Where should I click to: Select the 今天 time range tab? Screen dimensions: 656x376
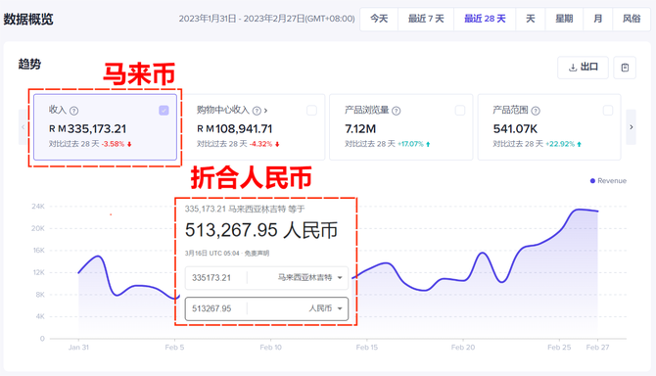pyautogui.click(x=379, y=19)
